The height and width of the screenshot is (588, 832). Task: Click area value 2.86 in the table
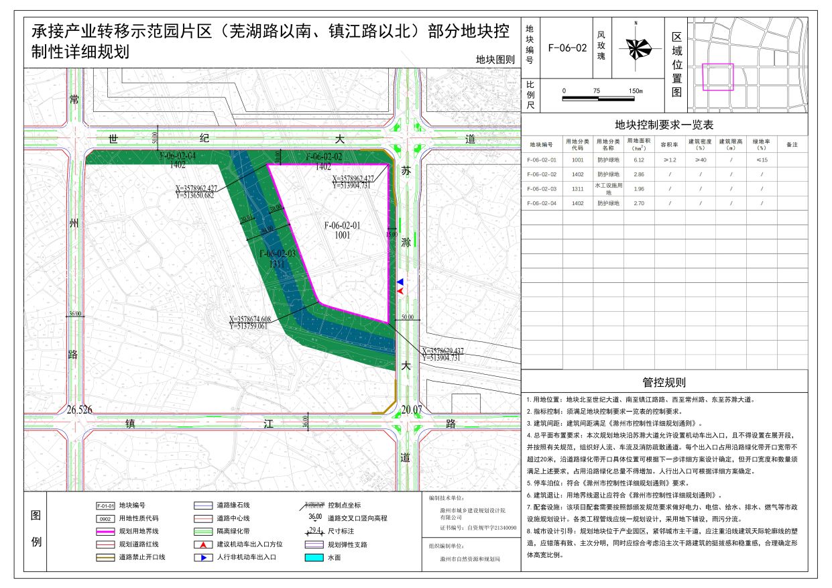[639, 174]
